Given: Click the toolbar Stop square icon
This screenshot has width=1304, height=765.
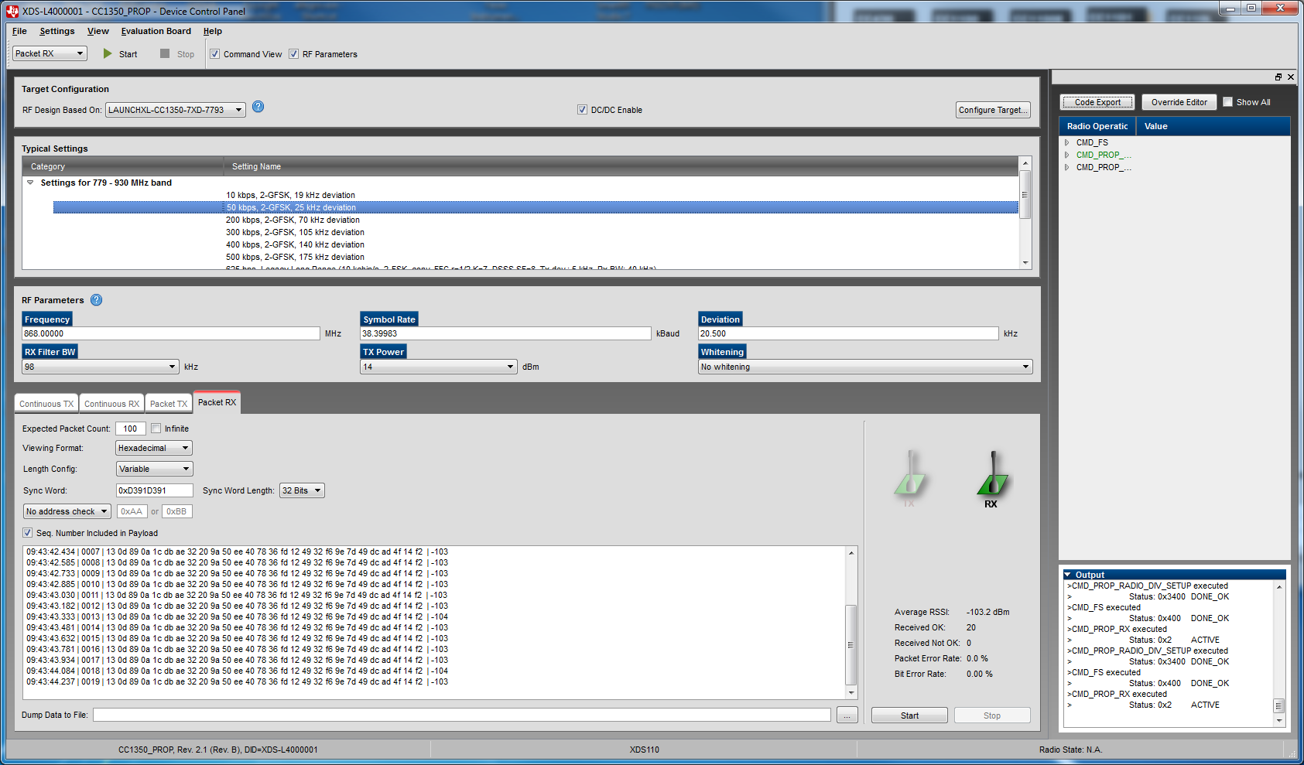Looking at the screenshot, I should [165, 54].
